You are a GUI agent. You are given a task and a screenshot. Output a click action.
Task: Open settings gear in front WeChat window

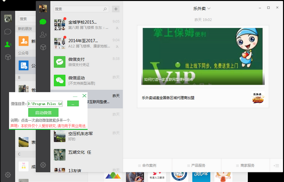(43, 165)
